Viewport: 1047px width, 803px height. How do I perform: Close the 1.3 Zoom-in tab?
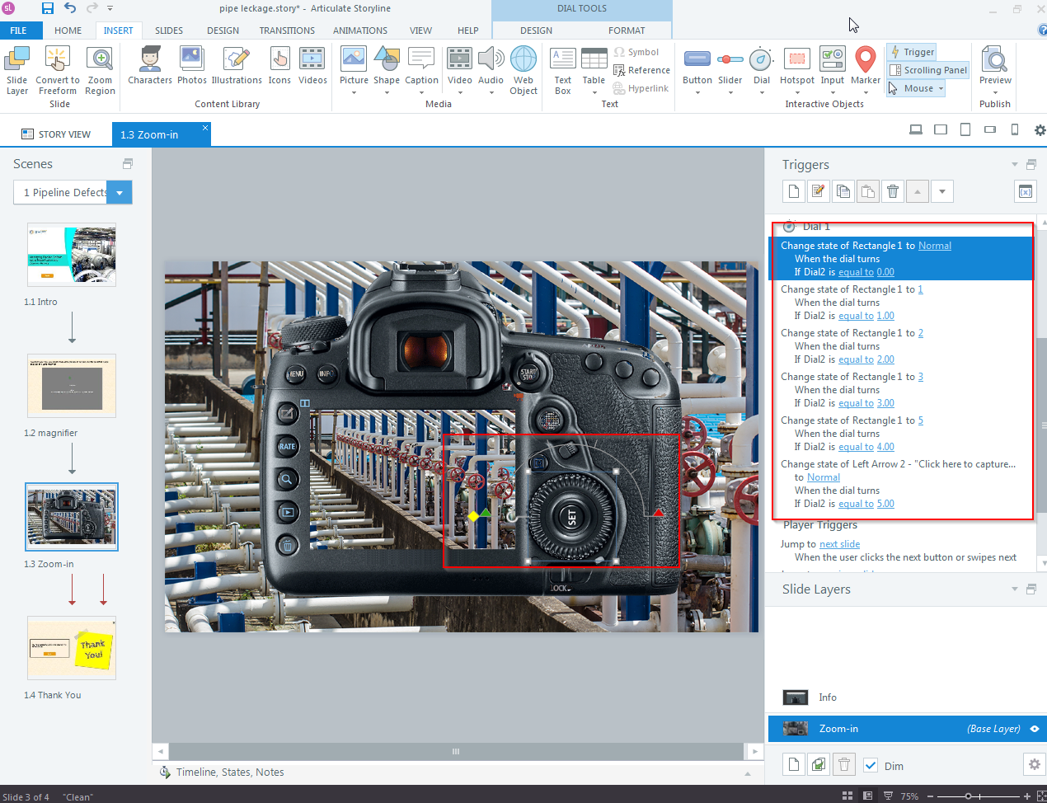click(x=205, y=127)
